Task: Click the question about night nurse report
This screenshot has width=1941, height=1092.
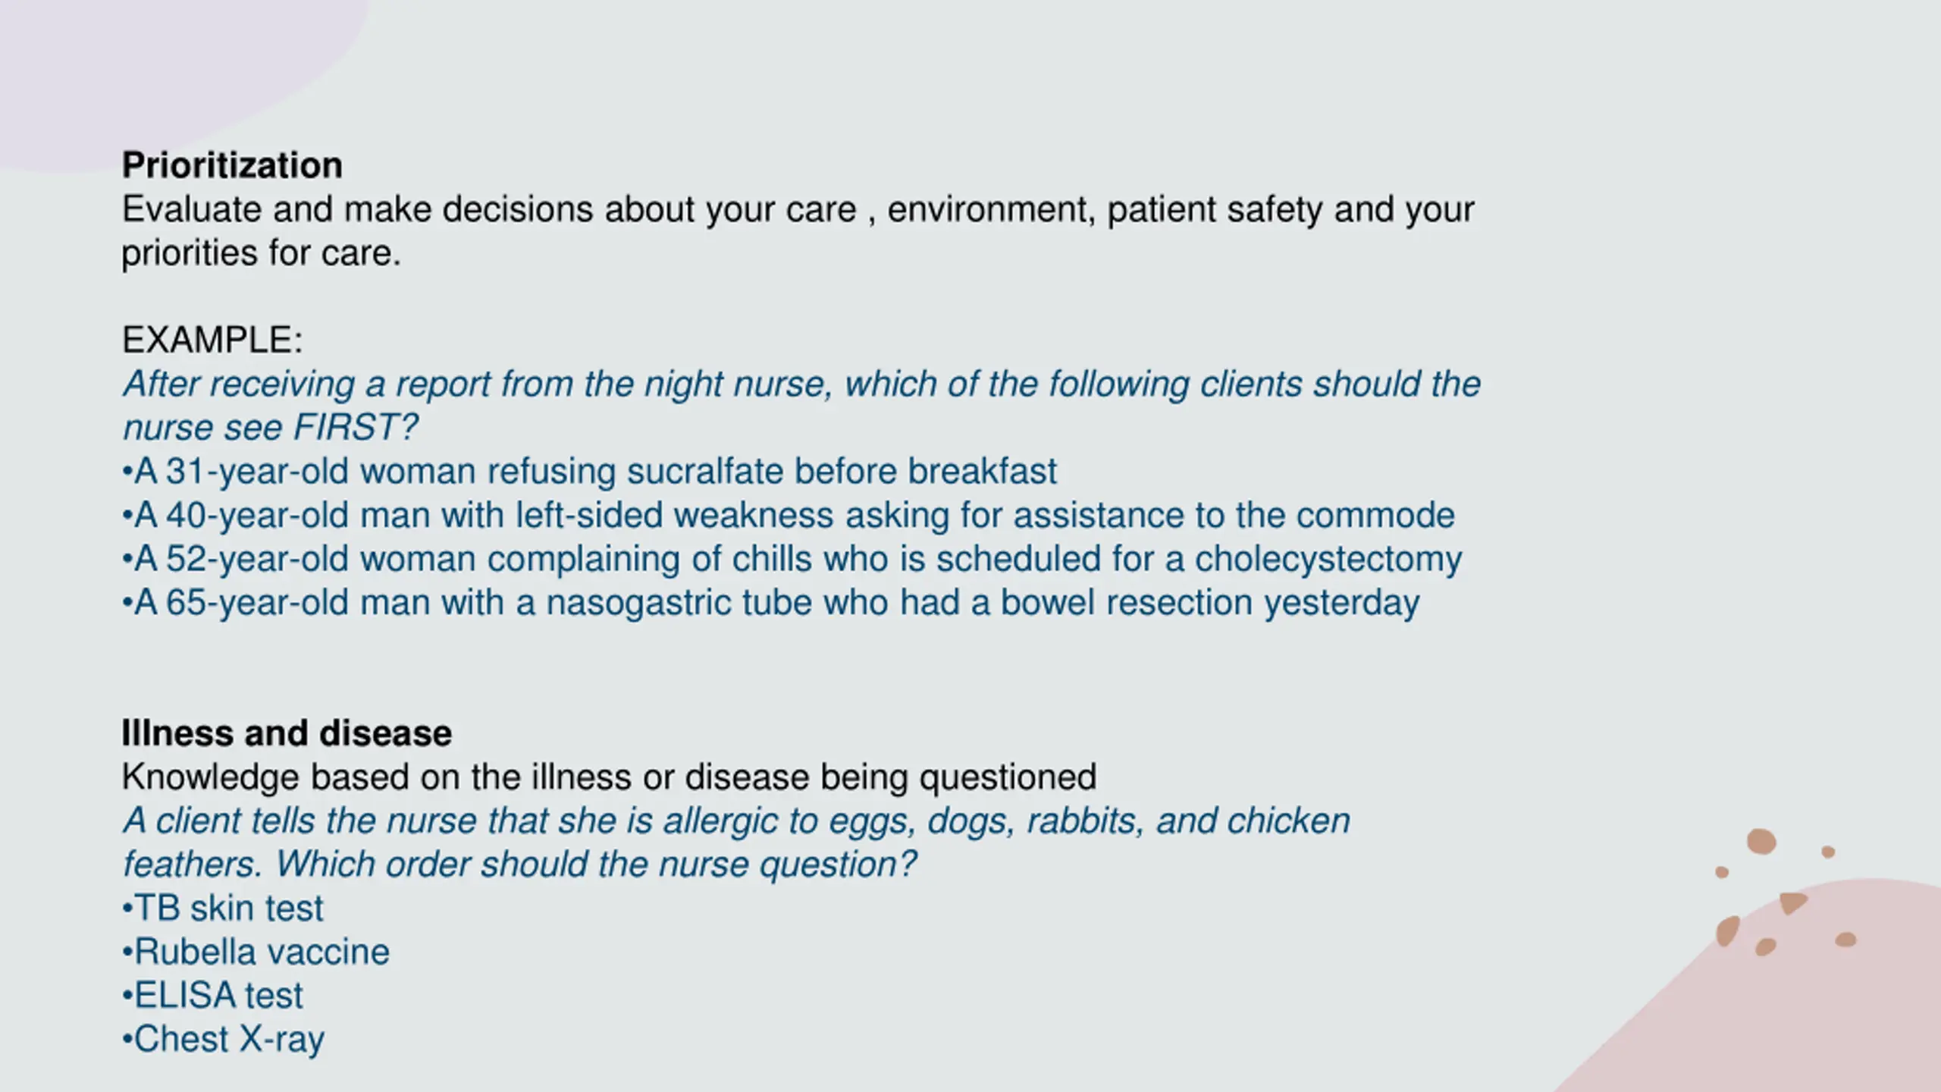Action: click(801, 406)
